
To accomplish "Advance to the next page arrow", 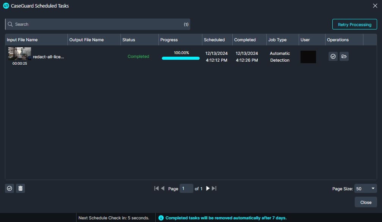I will point(207,188).
